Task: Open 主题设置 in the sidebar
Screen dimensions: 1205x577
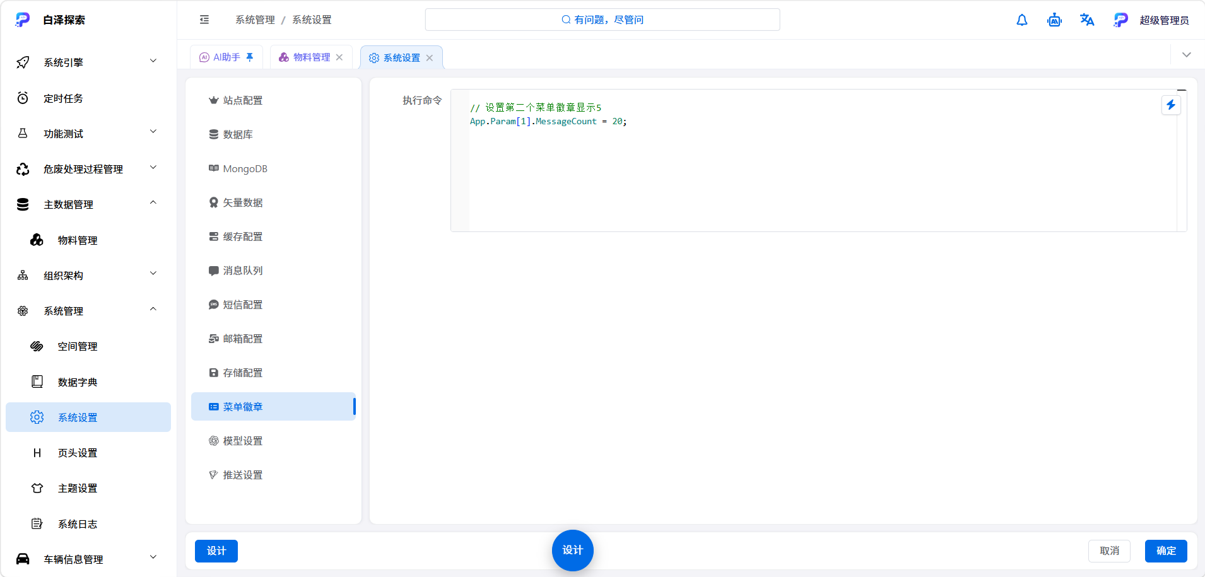Action: pyautogui.click(x=88, y=488)
